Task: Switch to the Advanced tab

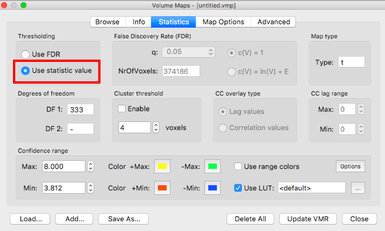Action: click(x=273, y=22)
